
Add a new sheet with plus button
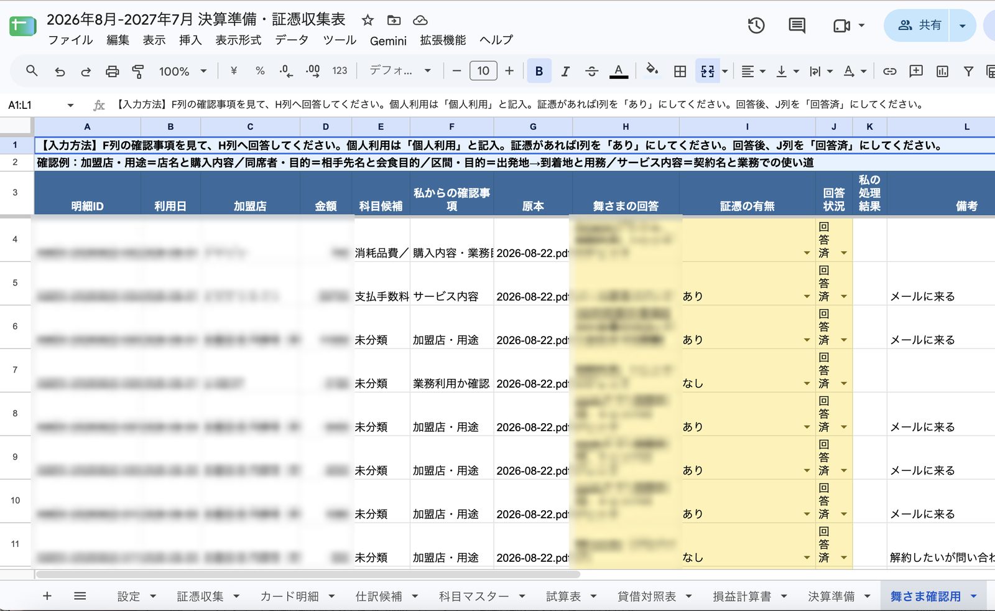(x=47, y=596)
